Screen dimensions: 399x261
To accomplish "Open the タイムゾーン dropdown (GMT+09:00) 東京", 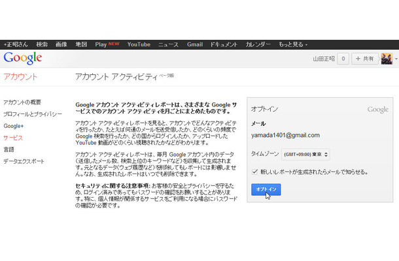I will [x=305, y=155].
